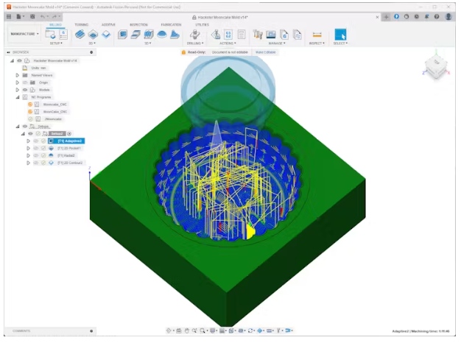Click the Select arrow tool icon

pos(340,34)
